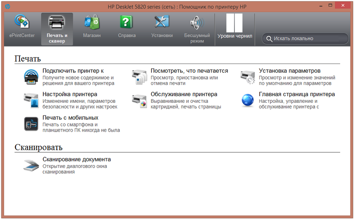Toggle the speaker quiet mode icon
Viewport: 355px width, 220px height.
tap(197, 23)
